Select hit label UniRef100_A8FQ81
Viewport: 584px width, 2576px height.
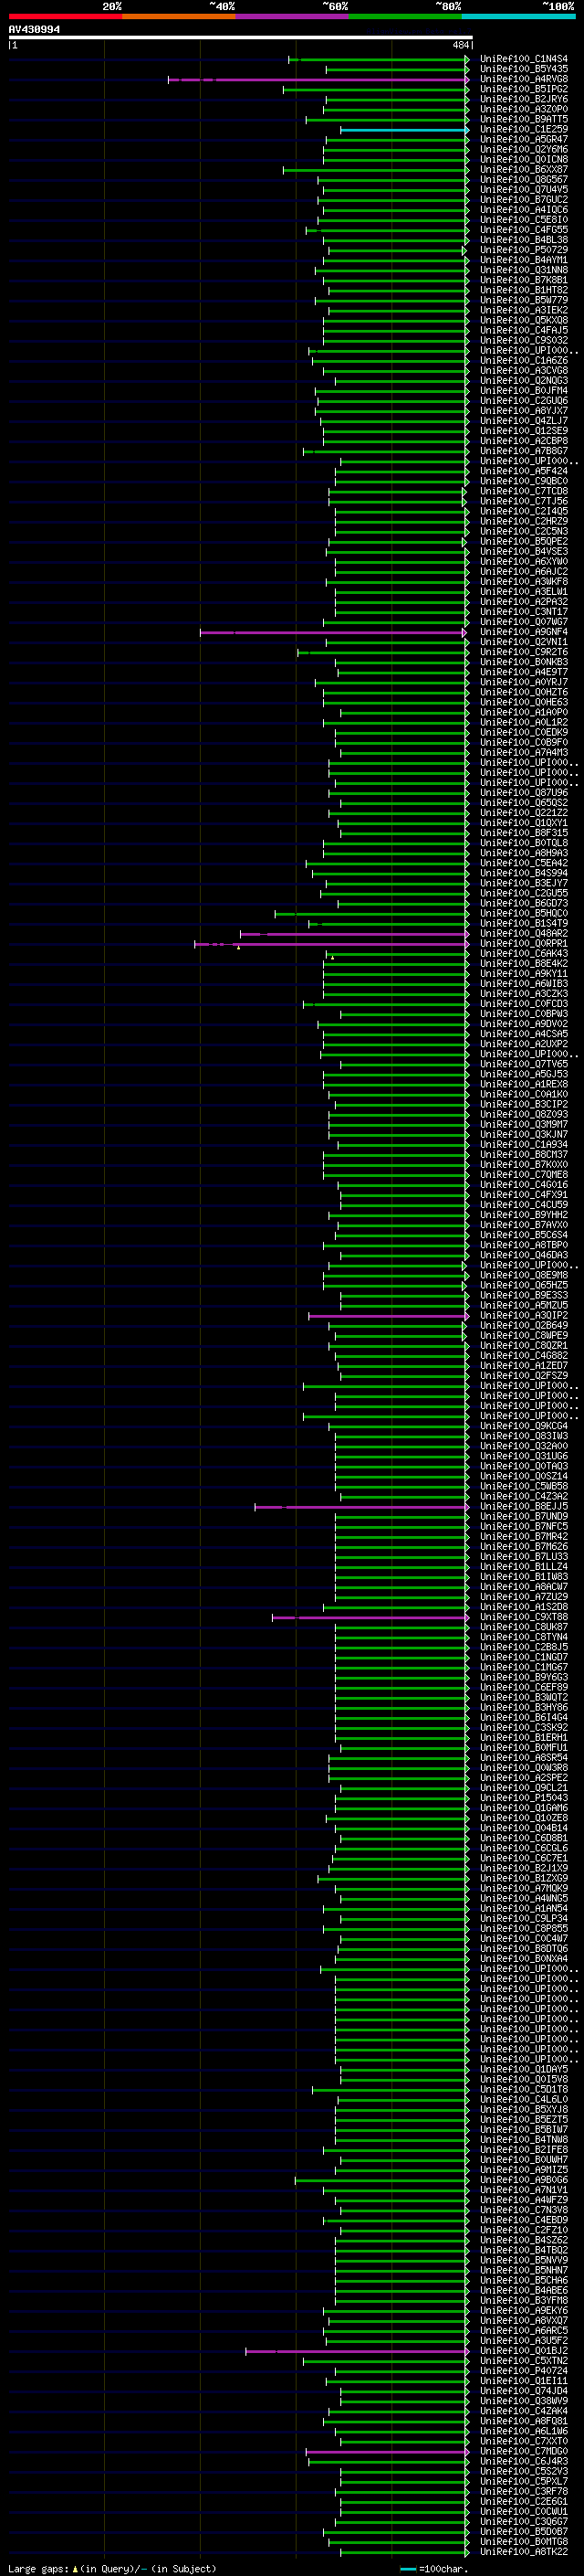[524, 2421]
